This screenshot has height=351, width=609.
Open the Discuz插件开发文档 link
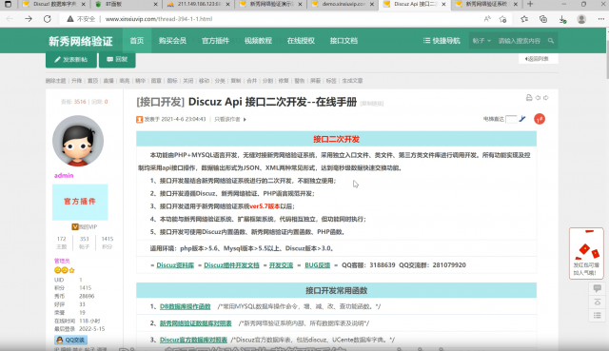[x=231, y=264]
